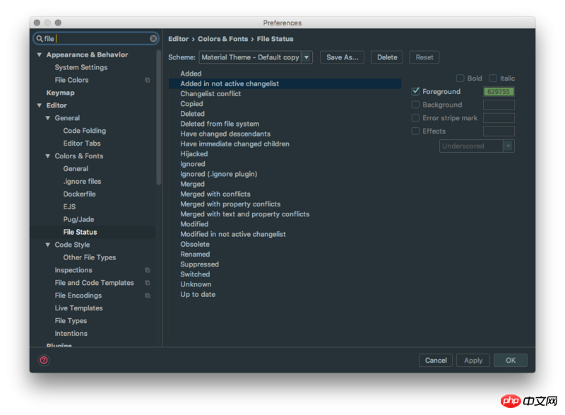Click the project-level icon beside File Encodings
The width and height of the screenshot is (565, 415).
(x=148, y=296)
